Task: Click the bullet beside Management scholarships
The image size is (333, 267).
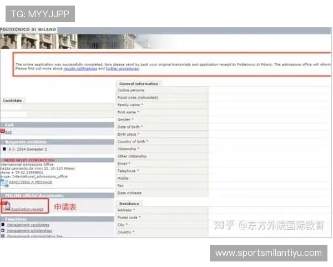Action: point(3,230)
